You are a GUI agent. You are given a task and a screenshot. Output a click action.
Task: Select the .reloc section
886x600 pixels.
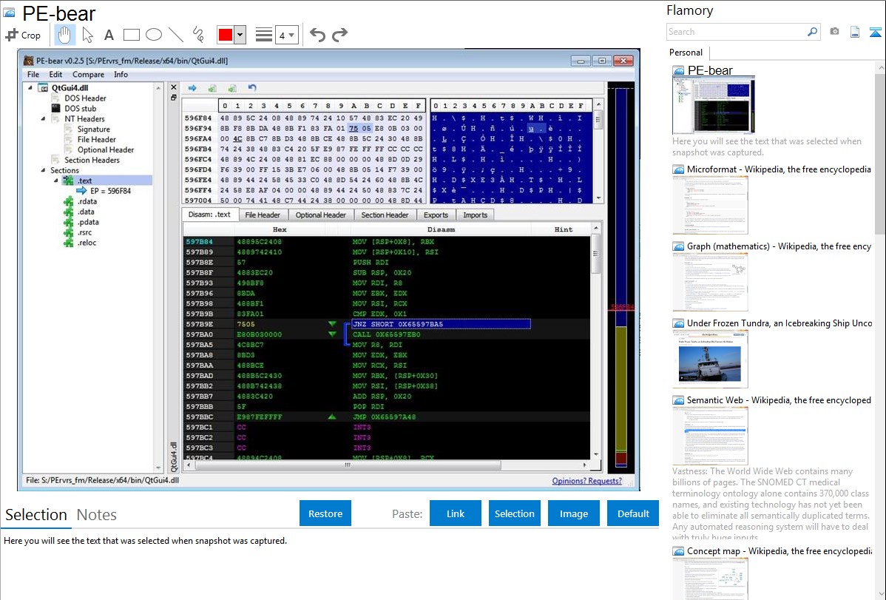pyautogui.click(x=87, y=243)
